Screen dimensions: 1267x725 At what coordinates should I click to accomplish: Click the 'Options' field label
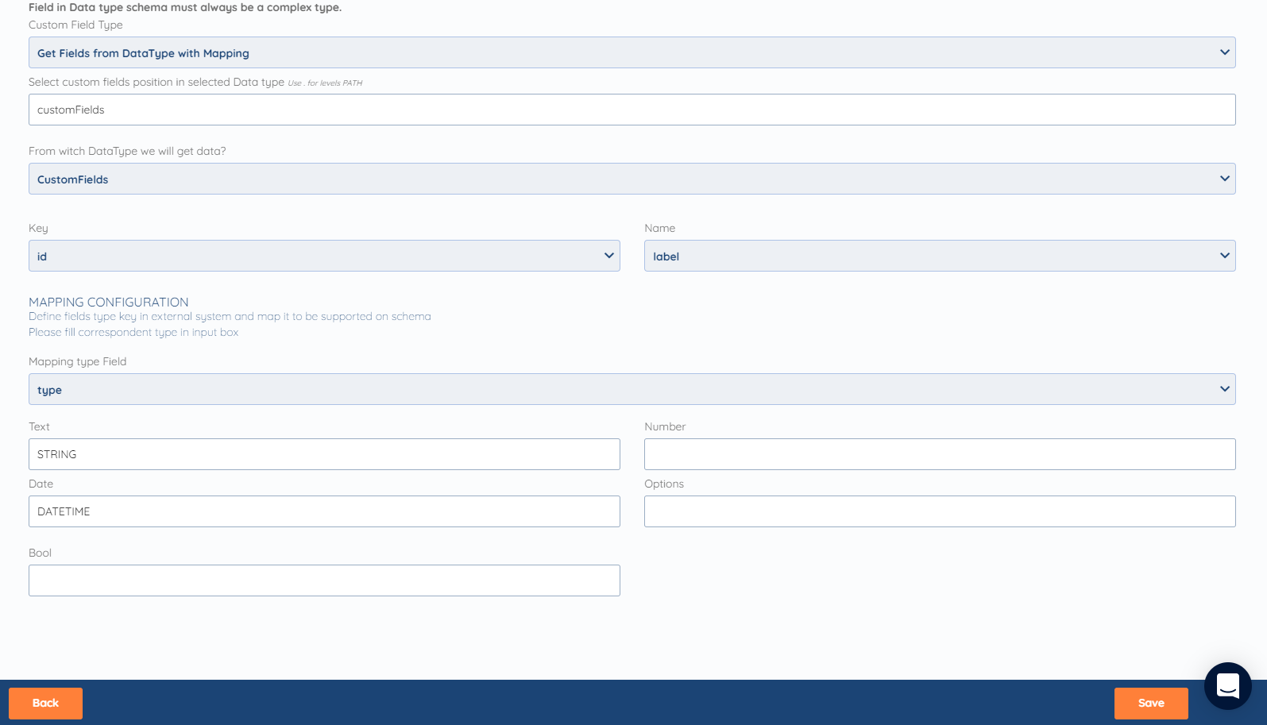pyautogui.click(x=664, y=484)
